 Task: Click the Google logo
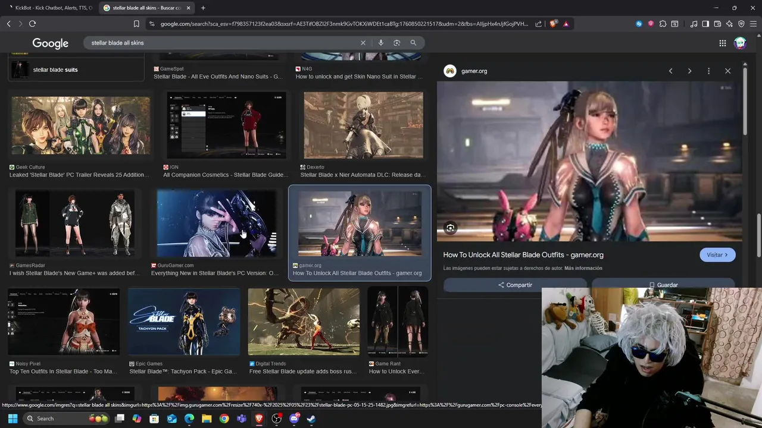coord(51,43)
